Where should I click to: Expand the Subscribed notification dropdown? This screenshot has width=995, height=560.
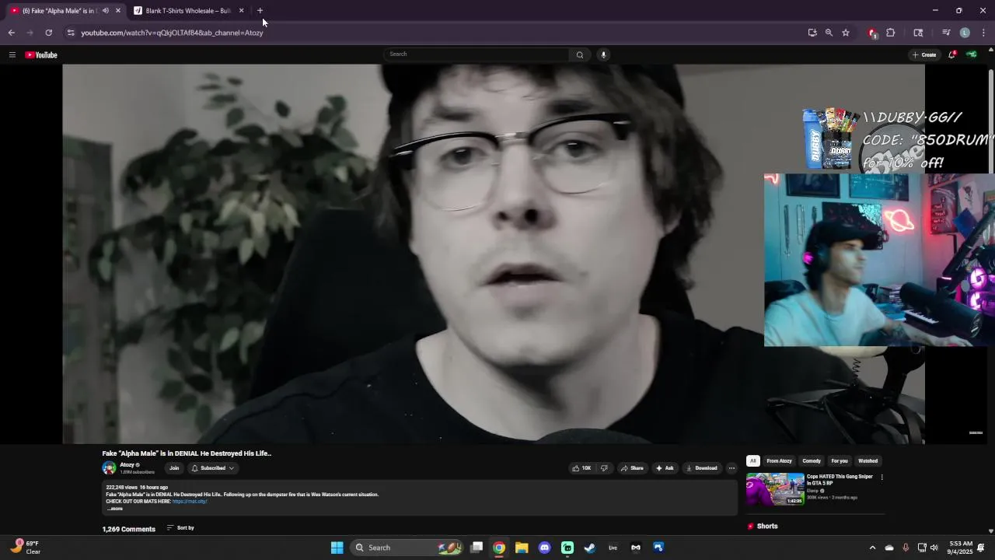click(213, 468)
